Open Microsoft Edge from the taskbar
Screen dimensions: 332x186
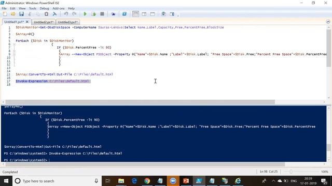[134, 181]
